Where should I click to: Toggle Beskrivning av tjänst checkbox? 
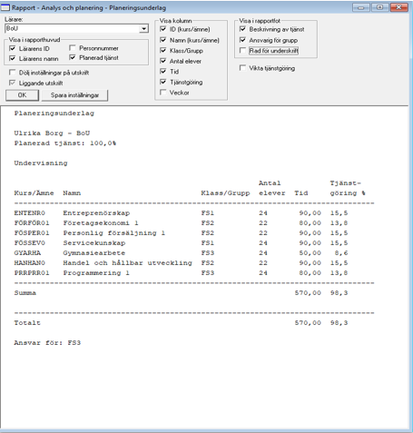click(242, 29)
